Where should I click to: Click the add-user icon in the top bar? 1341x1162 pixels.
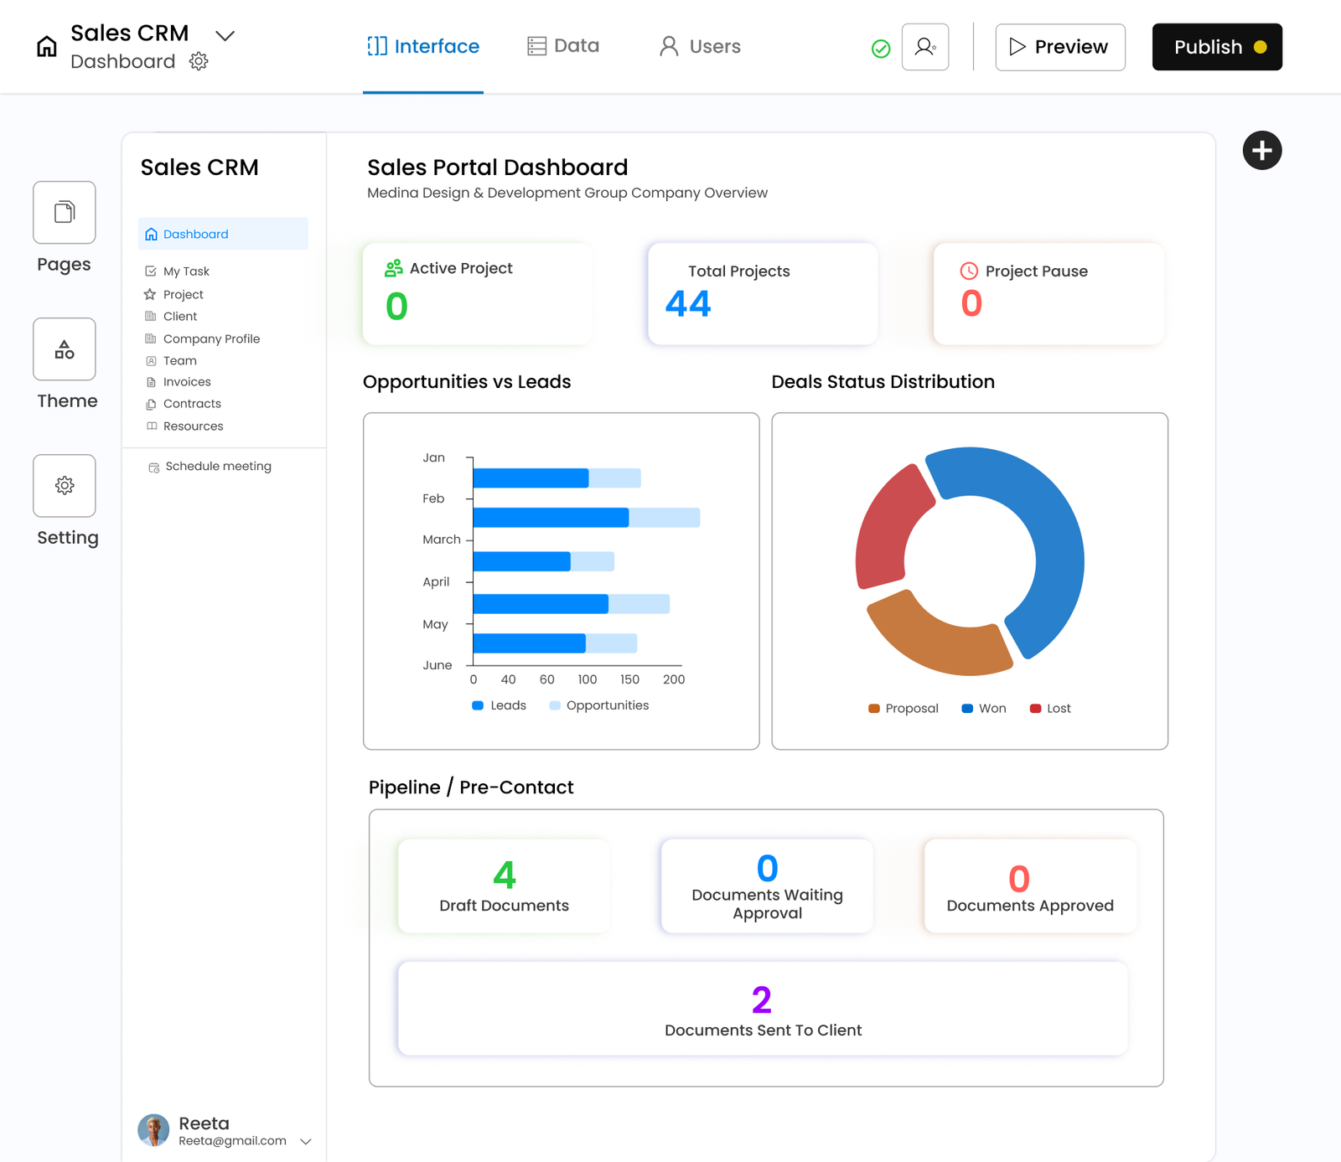tap(924, 48)
